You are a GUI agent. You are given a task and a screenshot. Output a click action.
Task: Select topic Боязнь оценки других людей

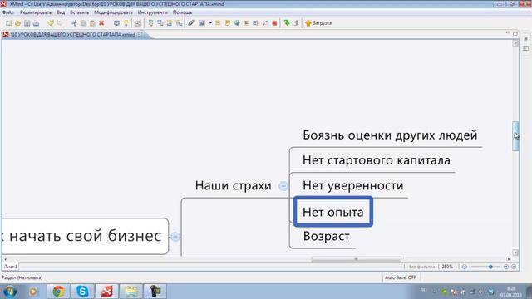tap(390, 135)
